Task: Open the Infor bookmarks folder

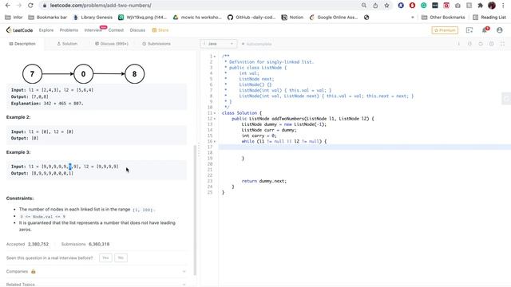Action: [14, 18]
